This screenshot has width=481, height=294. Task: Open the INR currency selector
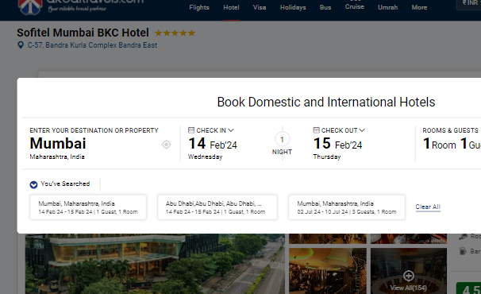pyautogui.click(x=469, y=4)
